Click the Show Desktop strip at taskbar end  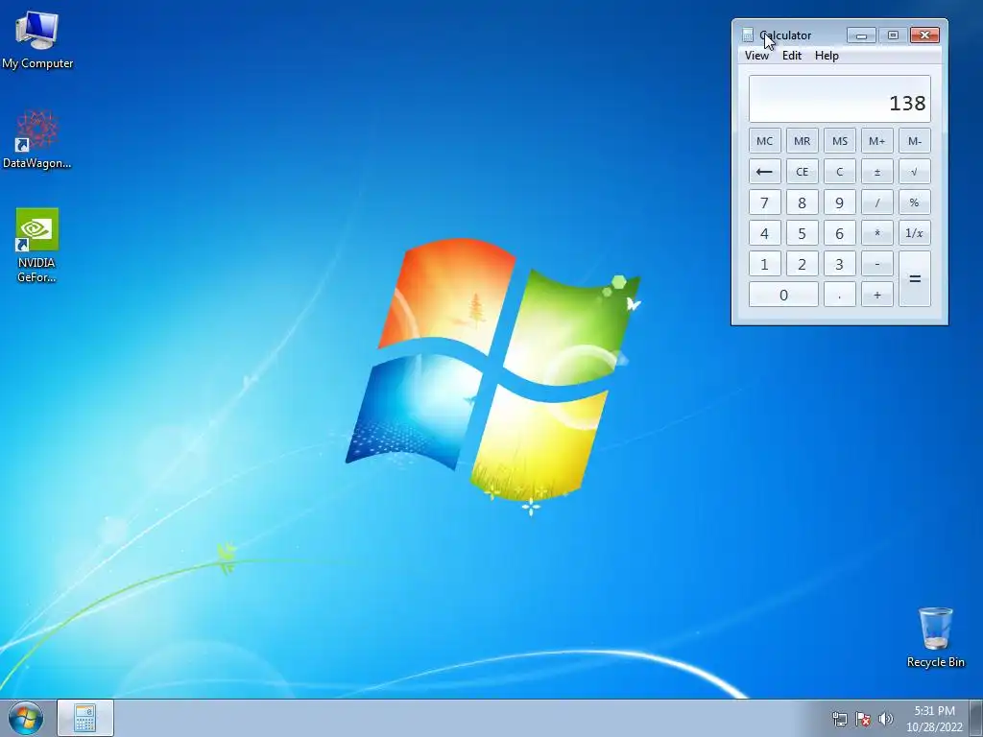pyautogui.click(x=976, y=718)
